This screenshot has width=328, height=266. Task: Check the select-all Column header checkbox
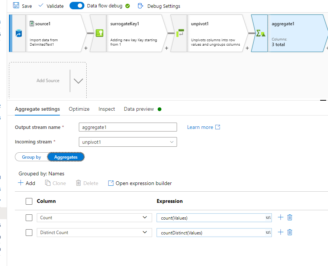[x=29, y=201]
